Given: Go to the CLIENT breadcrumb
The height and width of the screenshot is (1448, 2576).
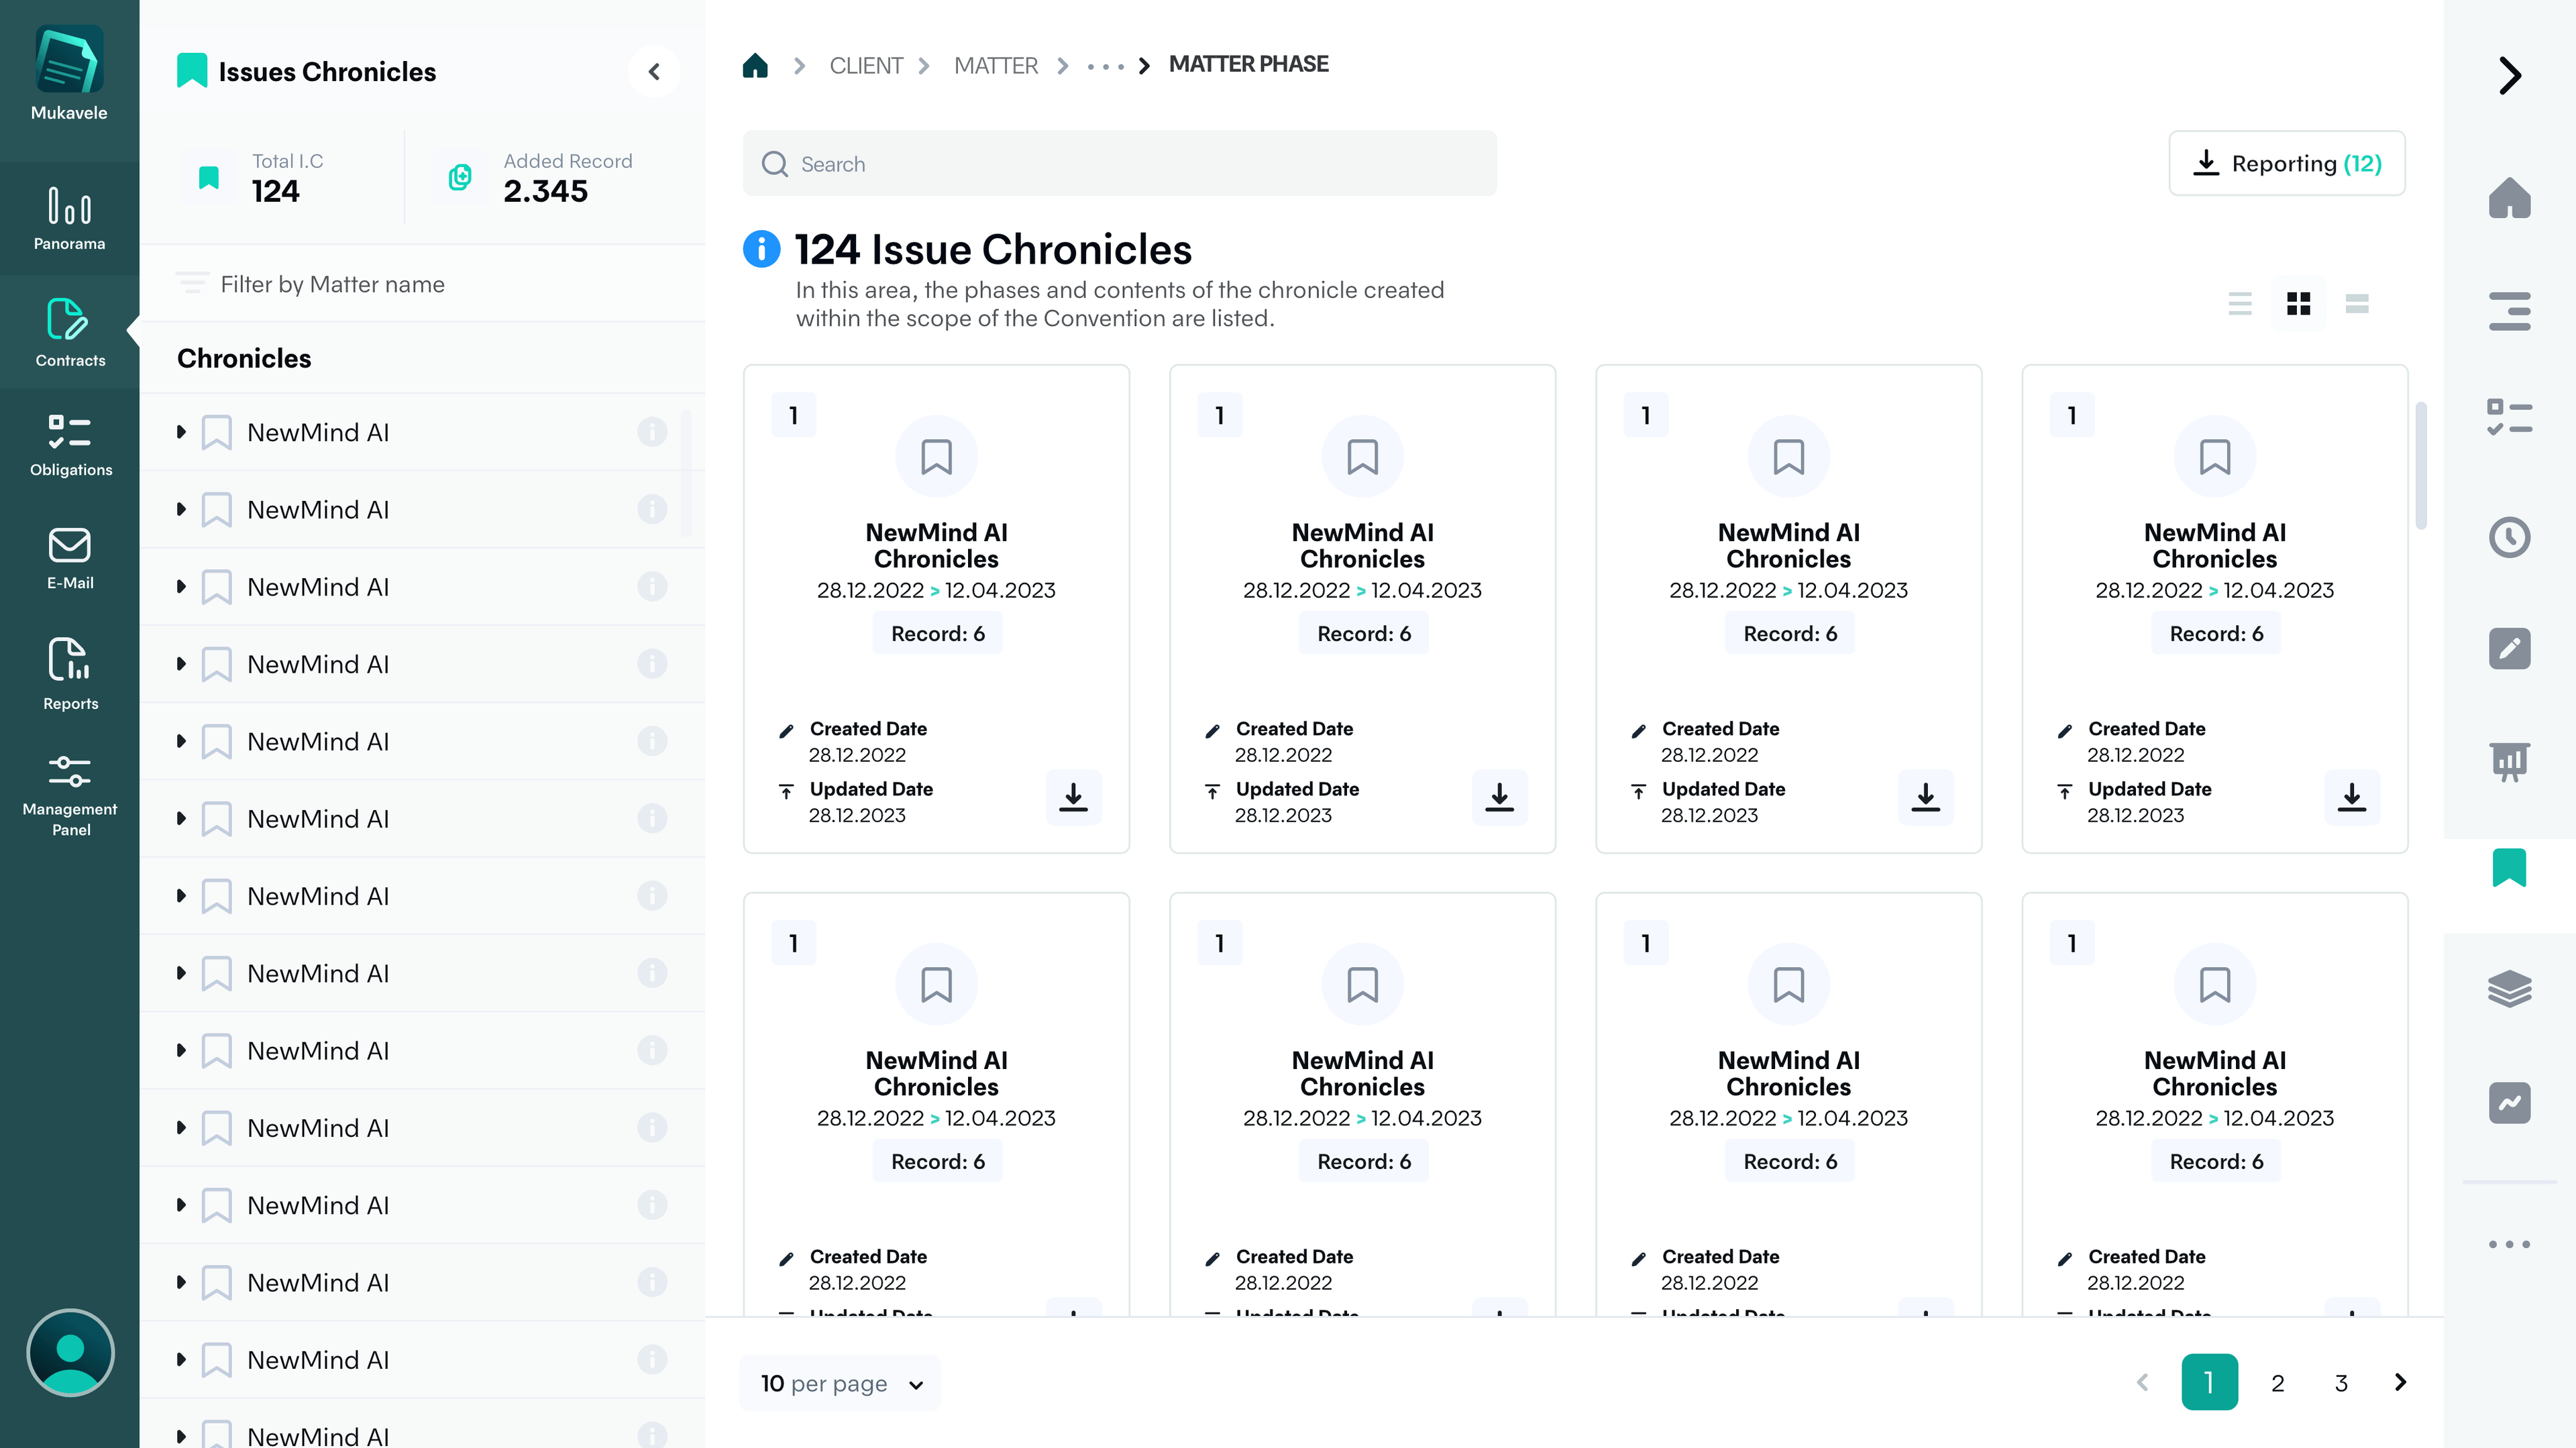Looking at the screenshot, I should (x=865, y=66).
